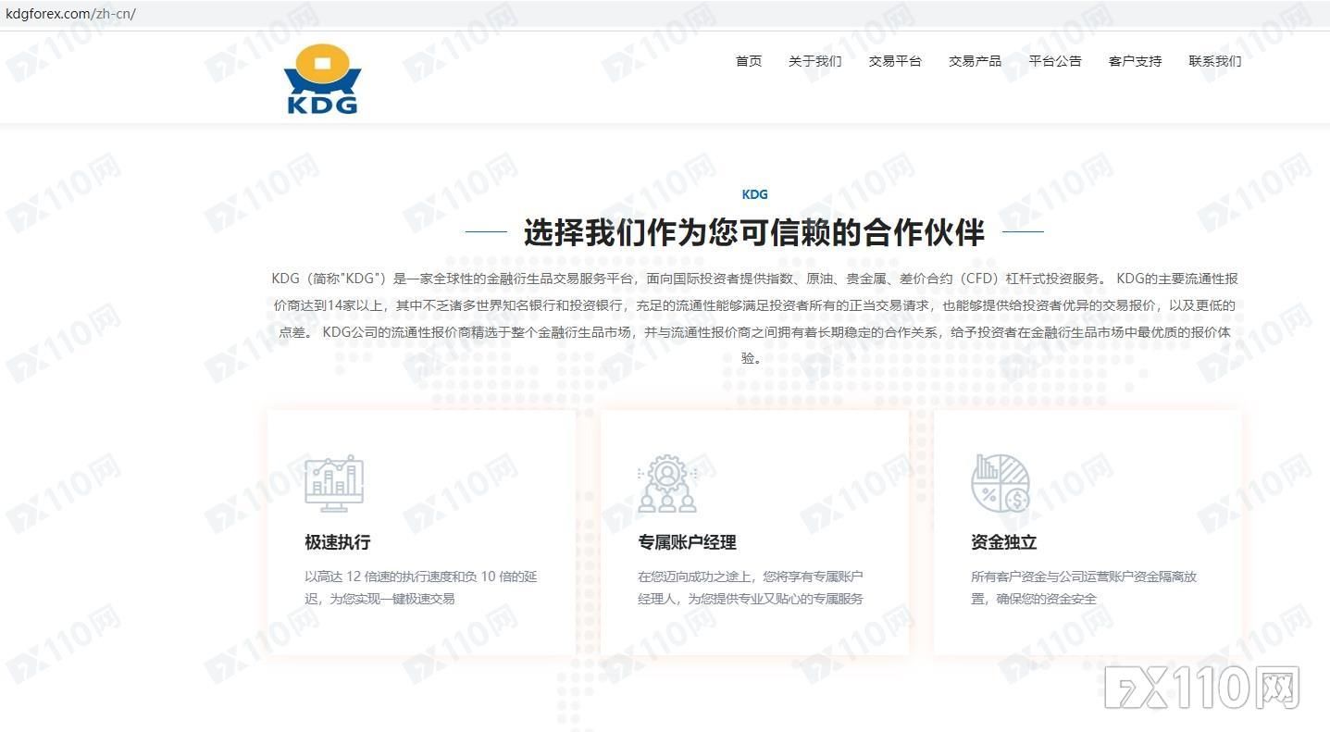Click the KDG logo in the header
The image size is (1330, 732).
pyautogui.click(x=321, y=78)
